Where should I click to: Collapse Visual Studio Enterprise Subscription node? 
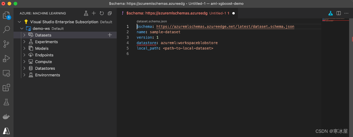pos(19,22)
